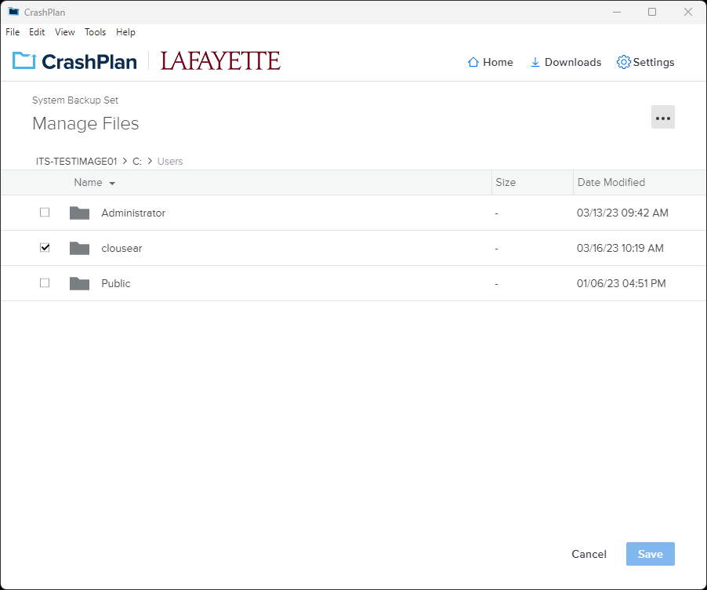The width and height of the screenshot is (707, 590).
Task: Click the Save button
Action: click(651, 554)
